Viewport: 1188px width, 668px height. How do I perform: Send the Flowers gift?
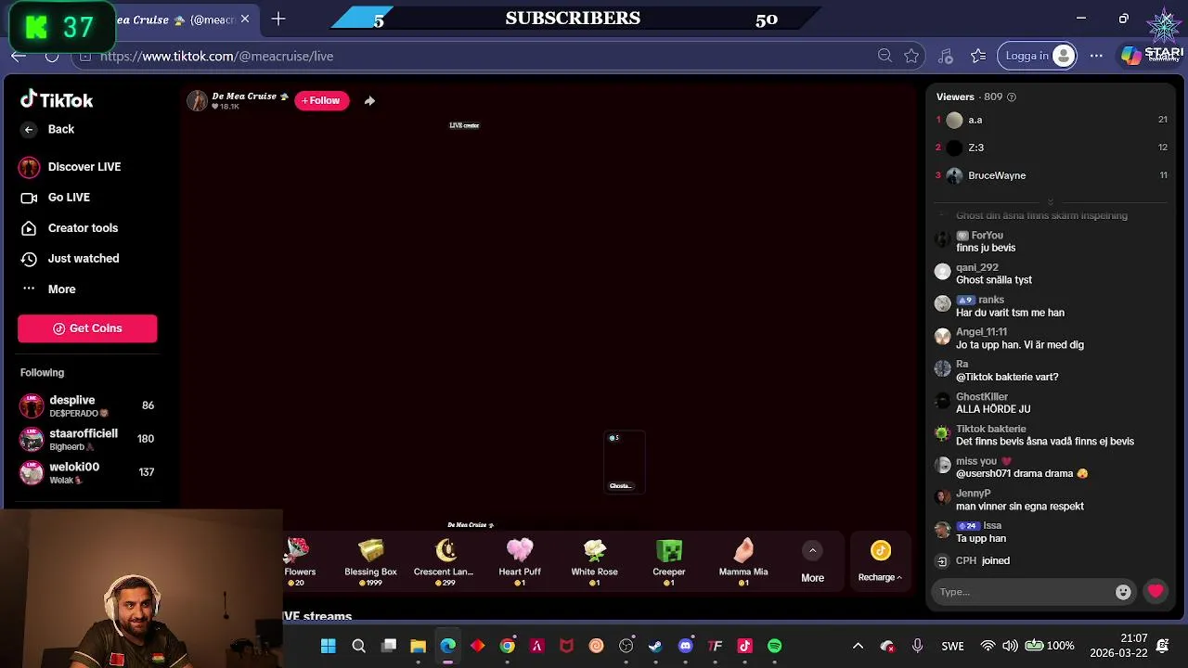[x=299, y=561]
